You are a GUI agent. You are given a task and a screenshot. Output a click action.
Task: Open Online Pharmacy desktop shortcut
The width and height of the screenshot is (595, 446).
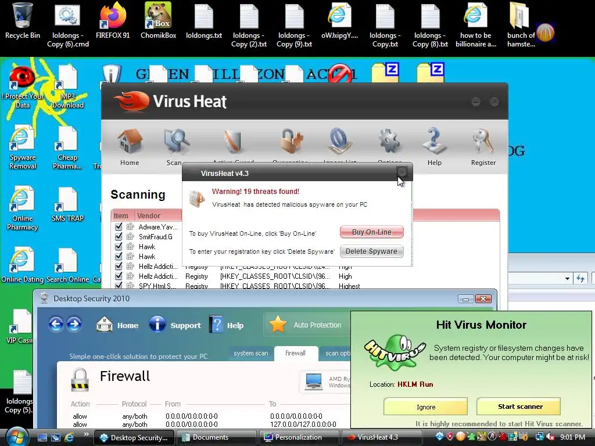pyautogui.click(x=23, y=209)
